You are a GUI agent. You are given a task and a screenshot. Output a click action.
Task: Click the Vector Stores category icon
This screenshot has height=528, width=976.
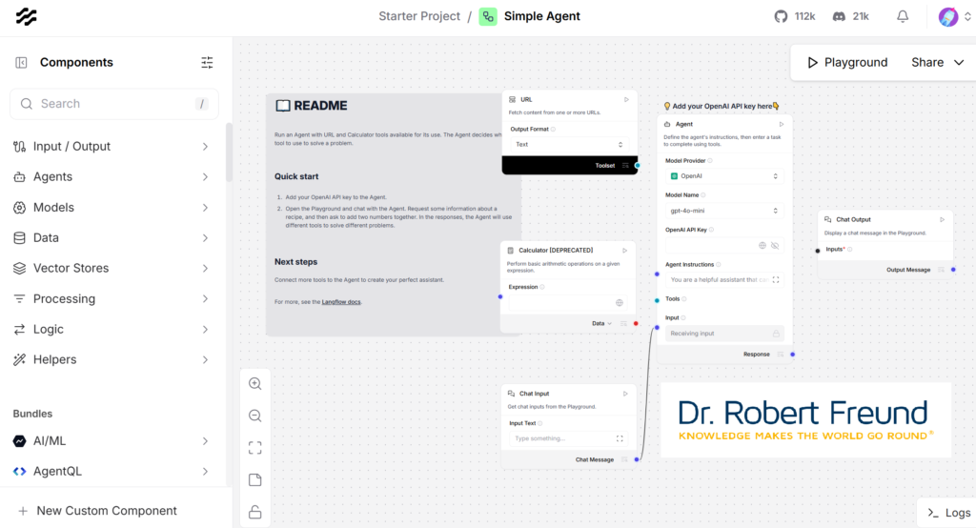19,269
